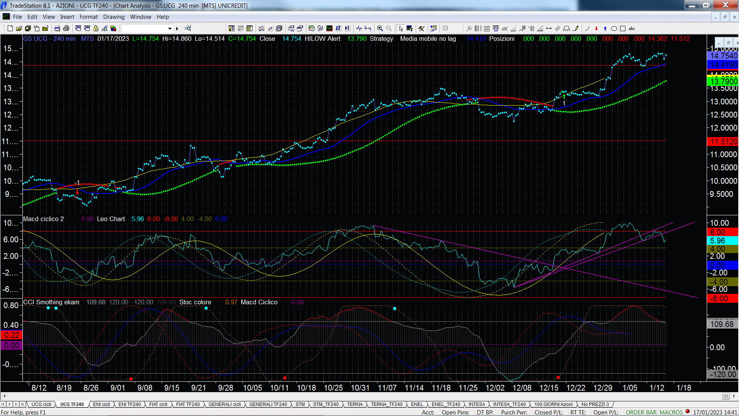Switch to the GENERALI TF240 tab
739x416 pixels.
coord(268,404)
